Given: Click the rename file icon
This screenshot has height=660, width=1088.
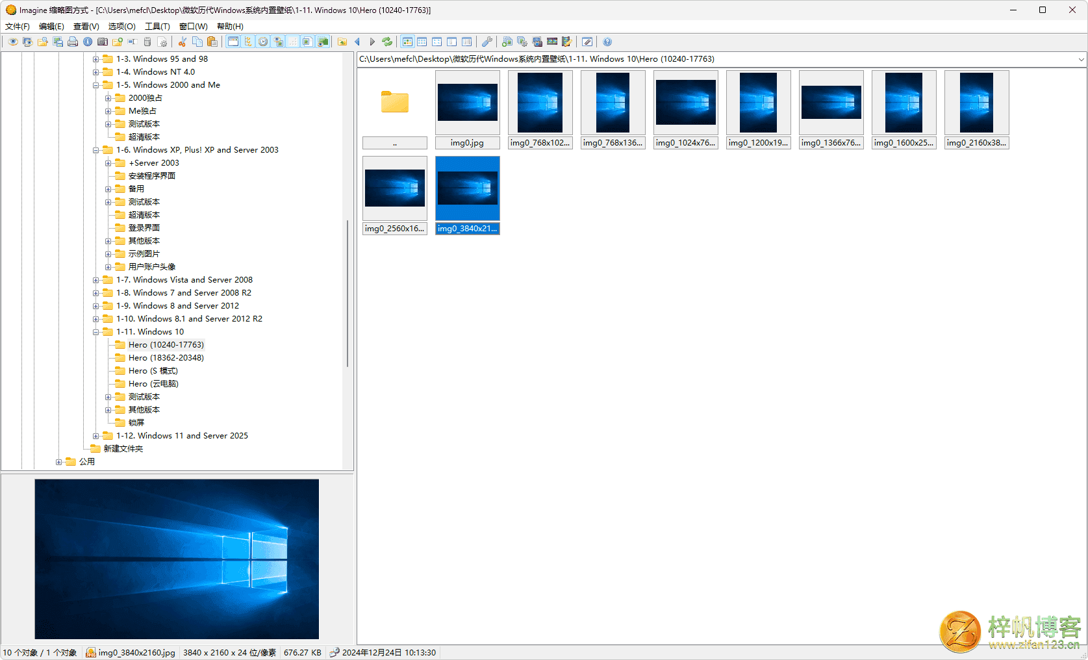Looking at the screenshot, I should [x=132, y=42].
